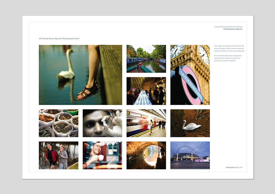This screenshot has height=194, width=275.
Task: Click the 243 Ealing Road, Alperton header line
Action: [x=233, y=29]
